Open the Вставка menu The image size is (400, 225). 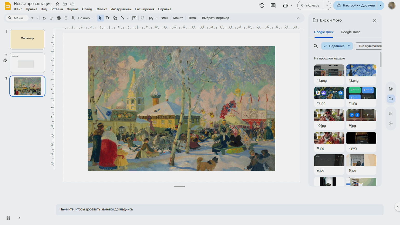coord(56,9)
